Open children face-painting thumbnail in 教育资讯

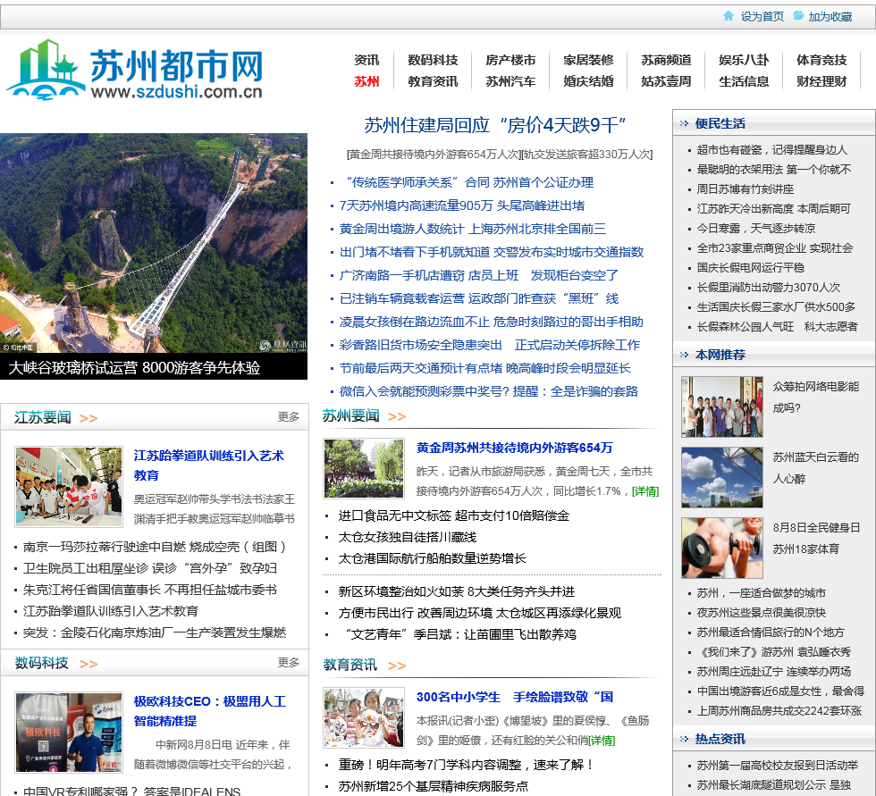pos(364,718)
